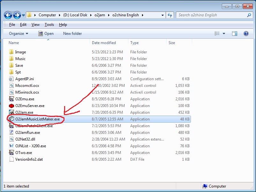Image resolution: width=256 pixels, height=192 pixels.
Task: Click the Forward navigation arrow
Action: (17, 15)
